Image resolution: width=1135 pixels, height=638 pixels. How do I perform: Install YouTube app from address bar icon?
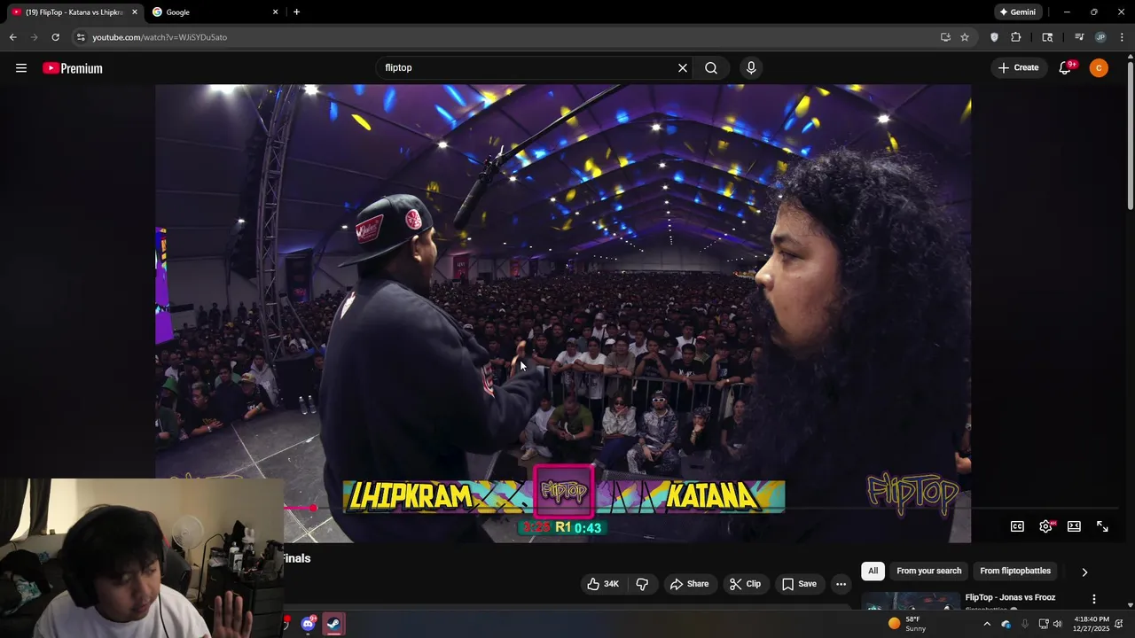945,37
